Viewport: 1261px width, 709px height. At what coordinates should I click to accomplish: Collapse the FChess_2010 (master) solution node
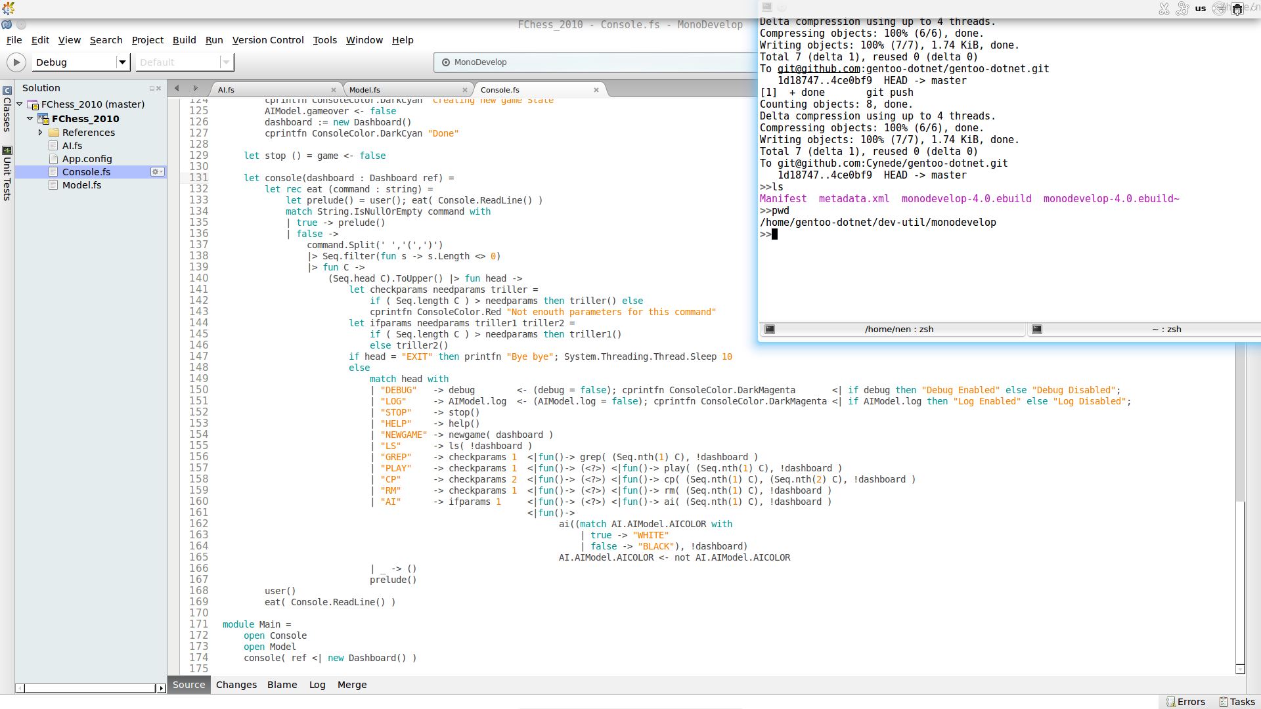20,104
